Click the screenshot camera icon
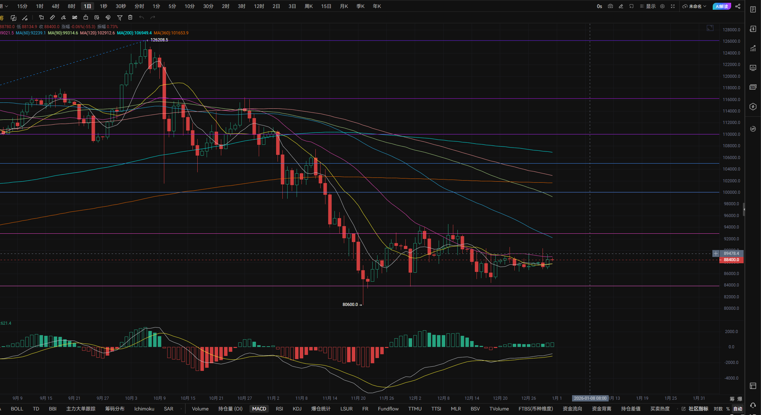Viewport: 761px width, 415px height. pyautogui.click(x=610, y=6)
